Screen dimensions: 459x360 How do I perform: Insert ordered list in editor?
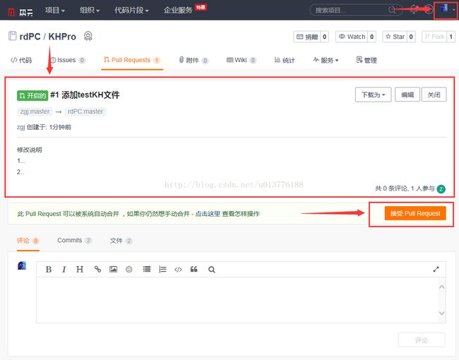coord(162,269)
